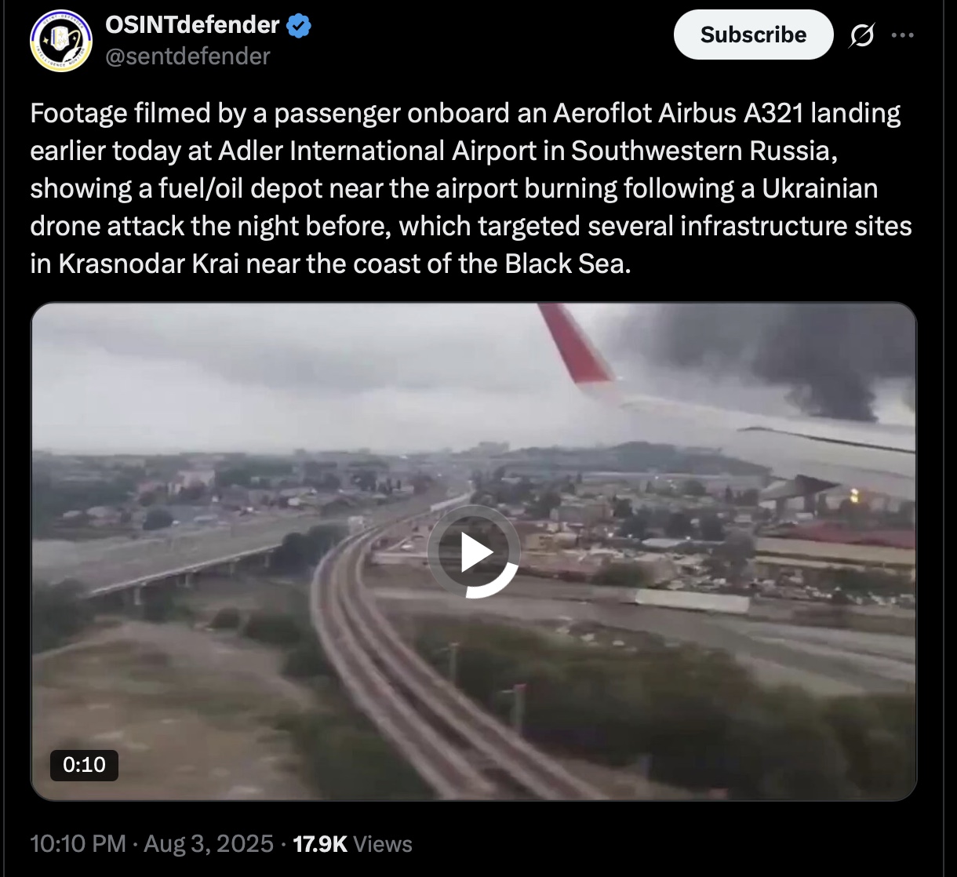Click the Aug 3, 2025 date
Screen dimensions: 957x877
coord(208,844)
